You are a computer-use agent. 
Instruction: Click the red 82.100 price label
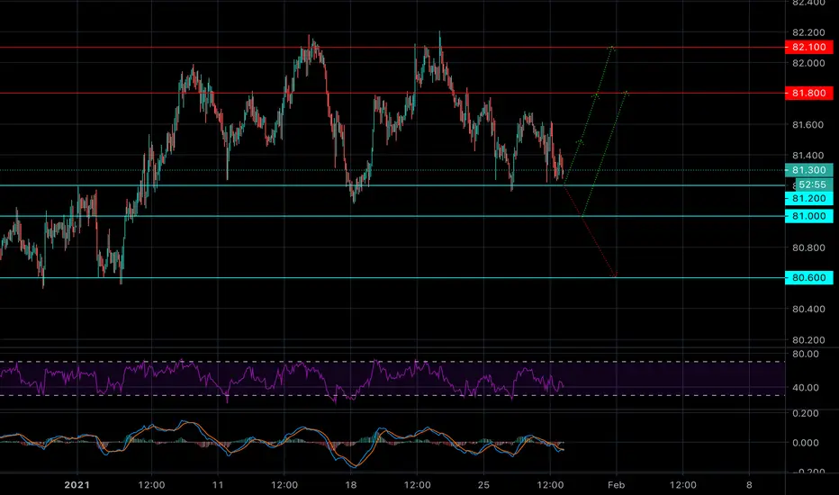pyautogui.click(x=807, y=47)
